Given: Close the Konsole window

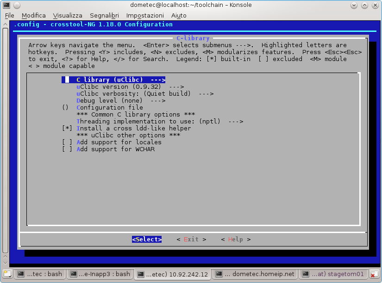Looking at the screenshot, I should [375, 5].
